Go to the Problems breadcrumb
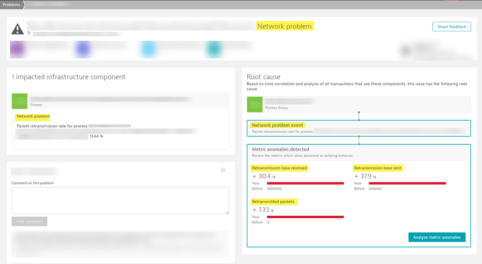Screen dimensions: 482x264 pos(11,4)
